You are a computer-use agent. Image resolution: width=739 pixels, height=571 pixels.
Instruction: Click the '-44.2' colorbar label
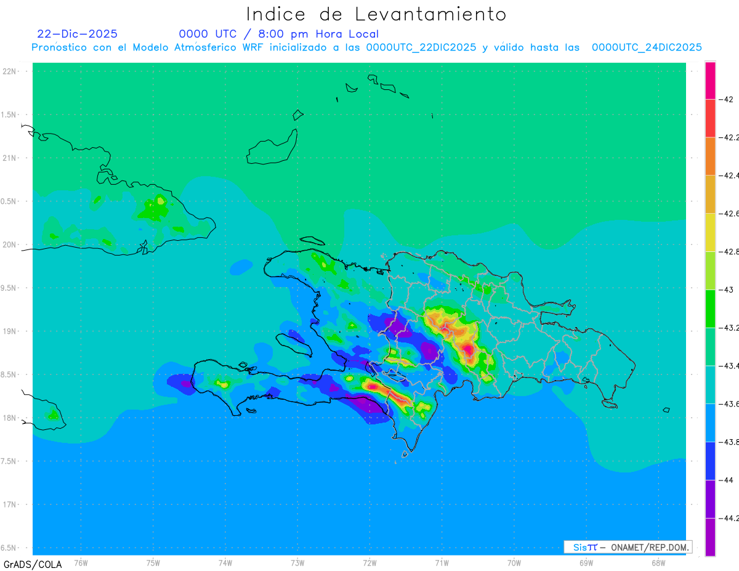coord(729,518)
